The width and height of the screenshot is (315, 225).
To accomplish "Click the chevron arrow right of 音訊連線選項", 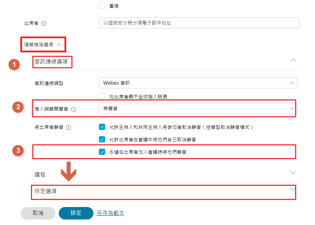I will point(293,60).
